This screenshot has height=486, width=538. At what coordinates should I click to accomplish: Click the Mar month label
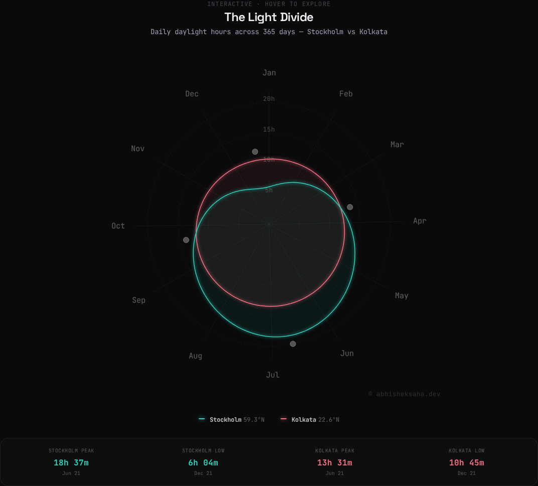[397, 145]
